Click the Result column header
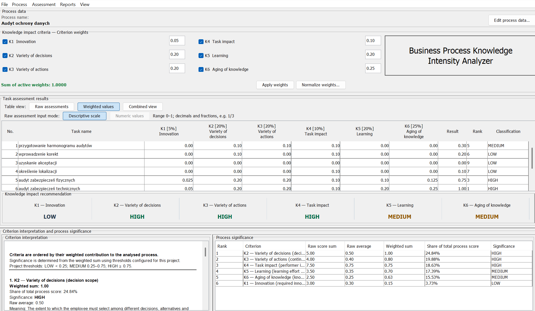This screenshot has width=535, height=311. [x=452, y=131]
